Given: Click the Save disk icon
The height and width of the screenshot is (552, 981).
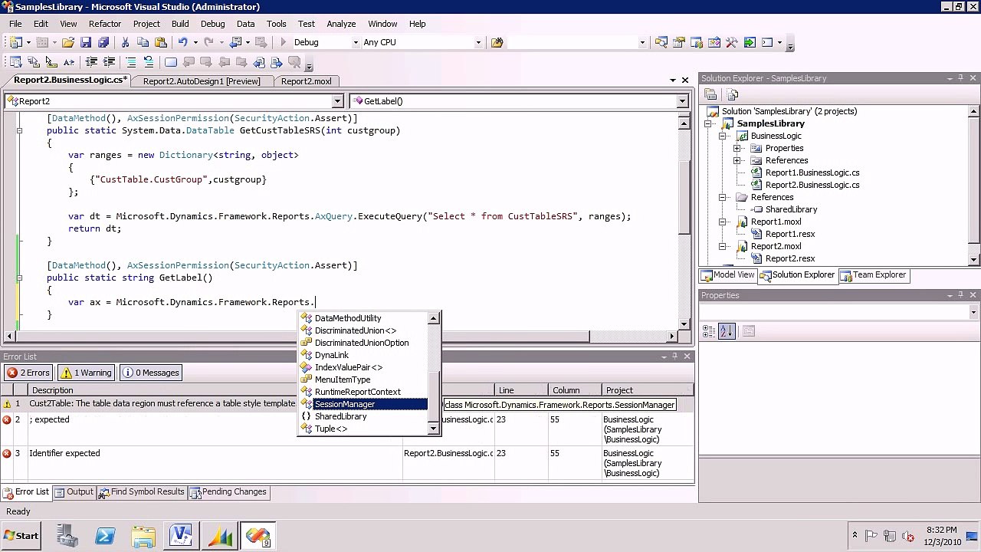Looking at the screenshot, I should coord(86,43).
